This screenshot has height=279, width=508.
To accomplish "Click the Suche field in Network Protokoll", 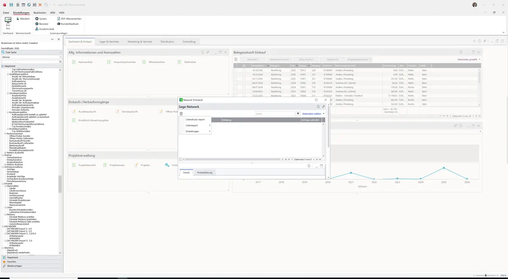I will [275, 114].
